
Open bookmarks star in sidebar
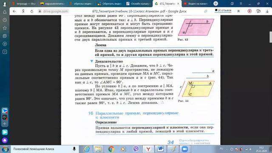coord(5,28)
